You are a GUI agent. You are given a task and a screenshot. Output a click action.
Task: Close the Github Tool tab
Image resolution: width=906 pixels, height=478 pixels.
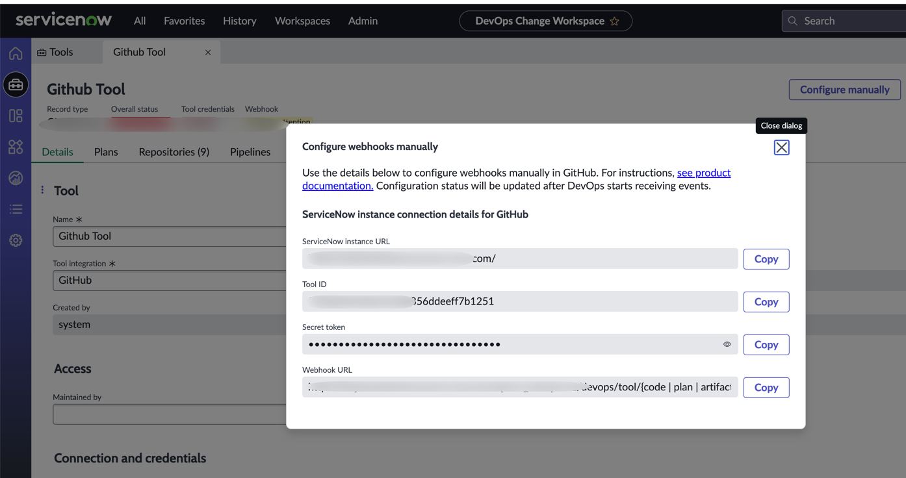point(208,53)
